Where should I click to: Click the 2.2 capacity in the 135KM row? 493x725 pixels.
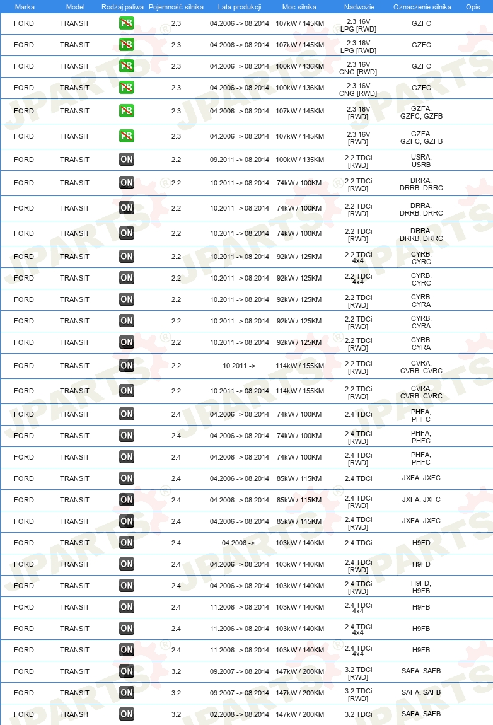tap(176, 159)
